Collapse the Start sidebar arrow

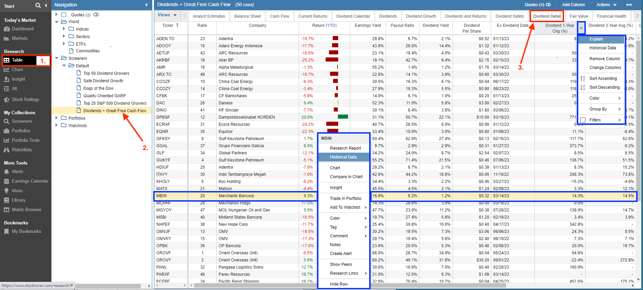point(46,5)
